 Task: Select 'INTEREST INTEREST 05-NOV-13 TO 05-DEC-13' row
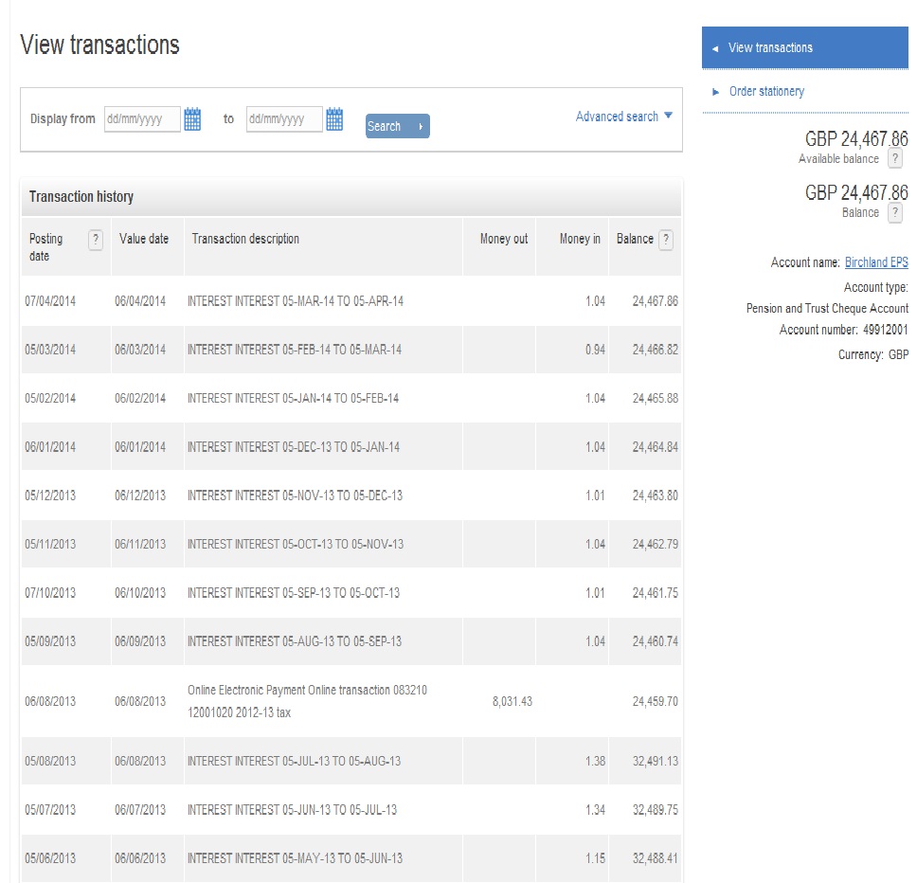(351, 496)
